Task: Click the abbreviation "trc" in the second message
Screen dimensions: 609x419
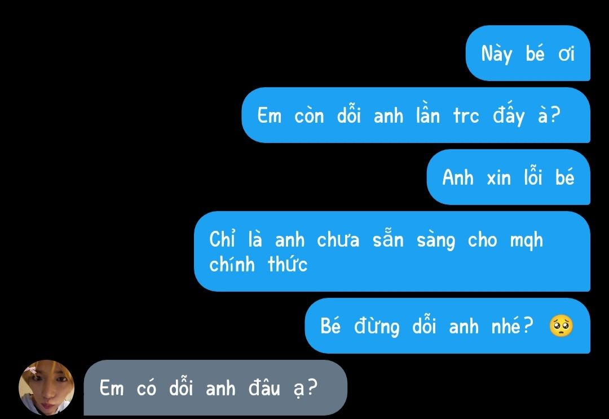Action: pyautogui.click(x=466, y=115)
